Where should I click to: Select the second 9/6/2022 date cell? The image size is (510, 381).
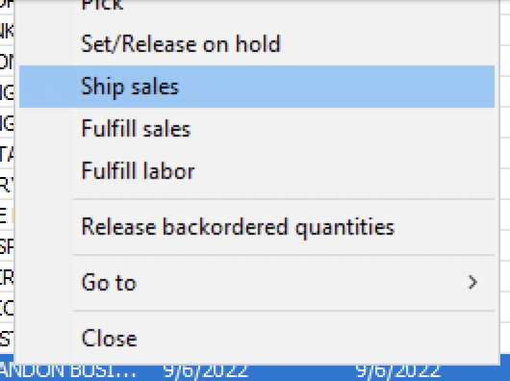(397, 372)
